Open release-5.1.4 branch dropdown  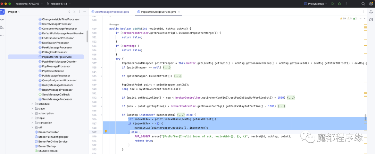click(x=58, y=4)
